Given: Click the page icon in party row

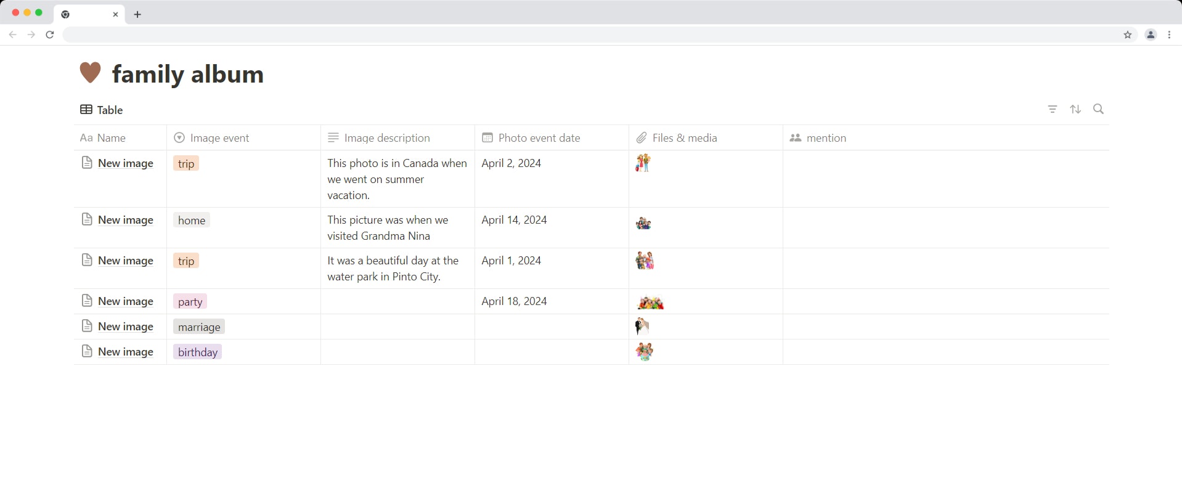Looking at the screenshot, I should 87,301.
